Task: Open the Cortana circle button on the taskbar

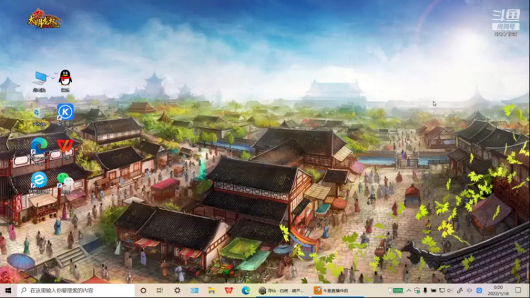Action: 143,290
